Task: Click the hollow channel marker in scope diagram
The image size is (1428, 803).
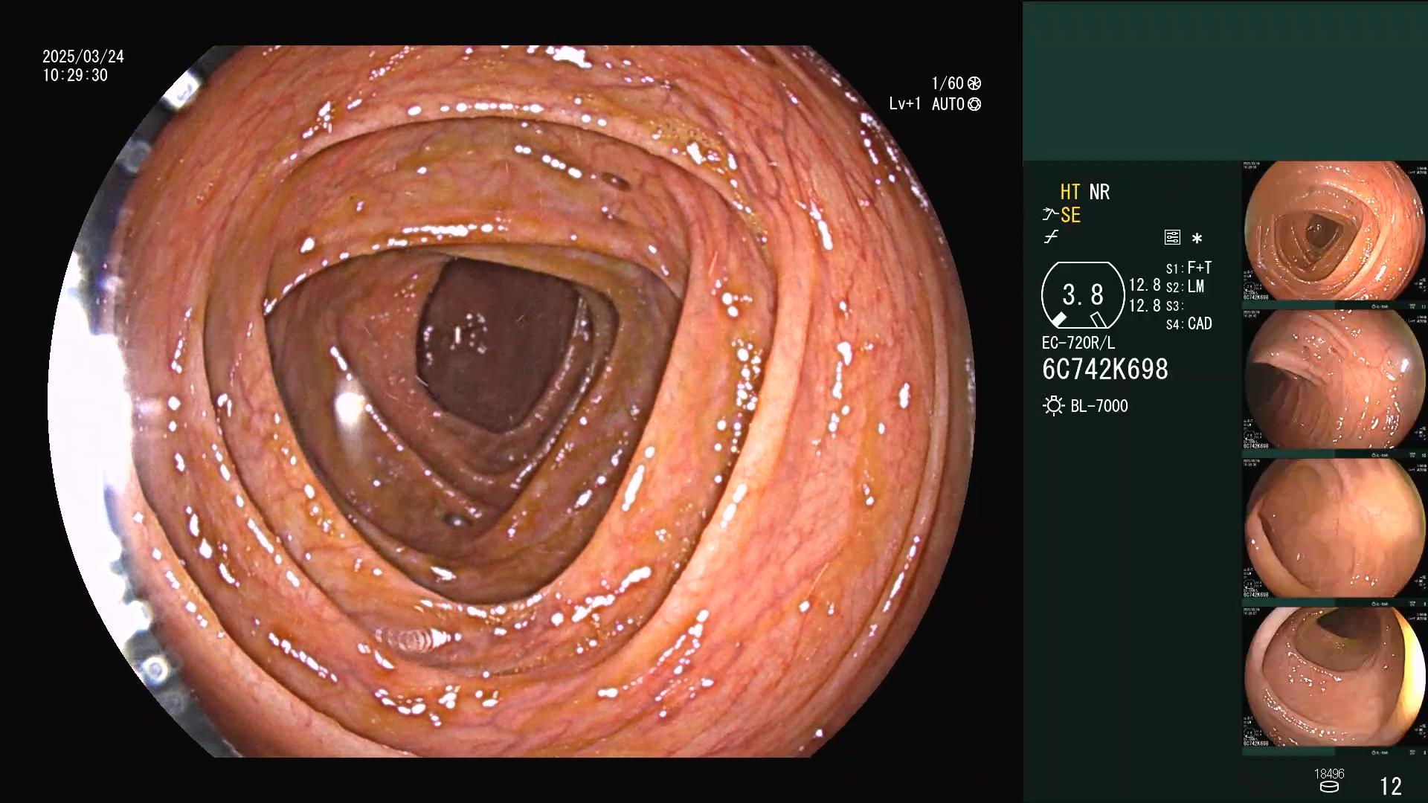Action: (1099, 320)
